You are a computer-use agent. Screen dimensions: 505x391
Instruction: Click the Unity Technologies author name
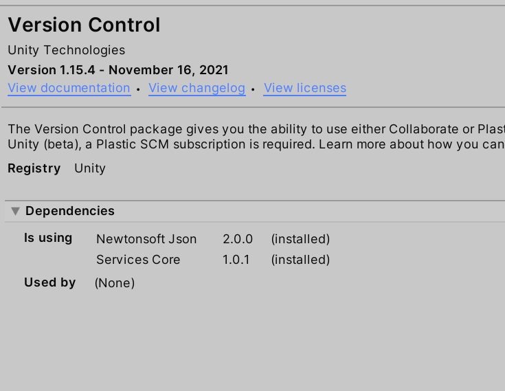[x=66, y=50]
